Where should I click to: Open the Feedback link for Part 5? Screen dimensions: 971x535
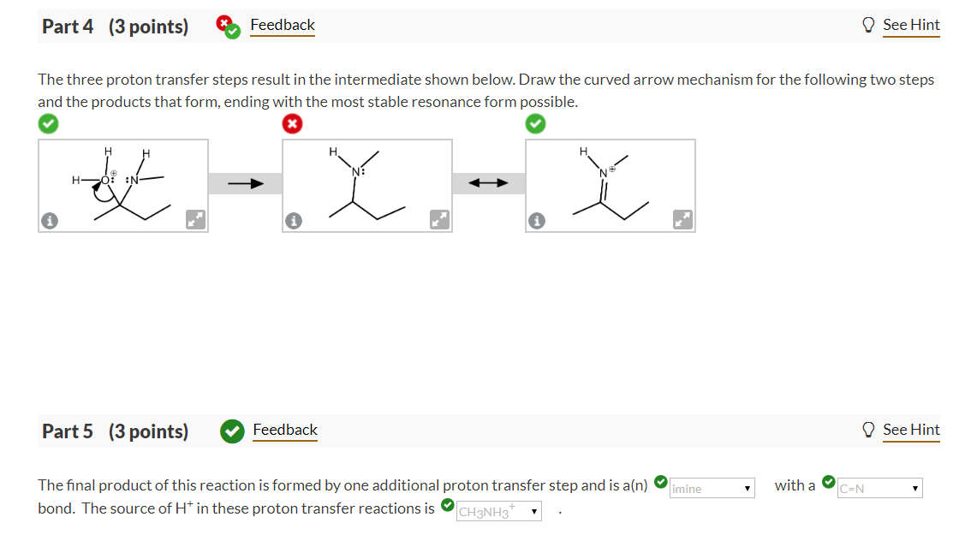285,430
